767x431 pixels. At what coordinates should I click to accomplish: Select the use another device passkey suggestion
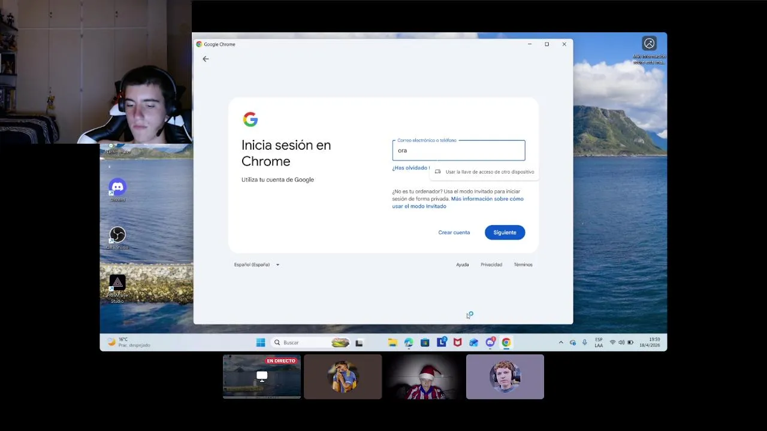(483, 172)
